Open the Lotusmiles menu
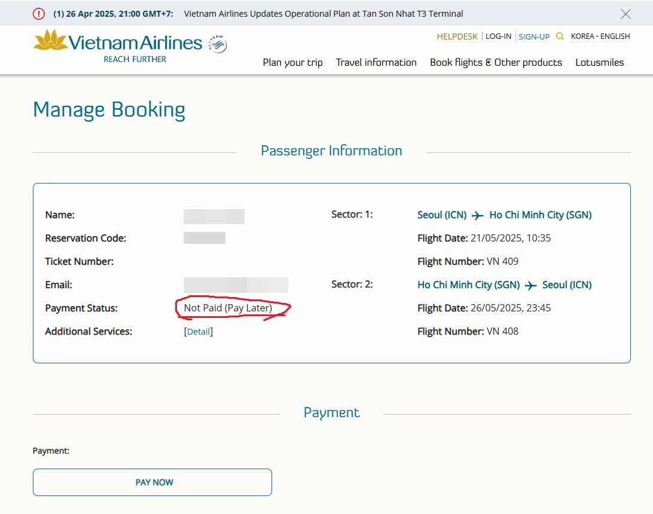 [x=599, y=62]
